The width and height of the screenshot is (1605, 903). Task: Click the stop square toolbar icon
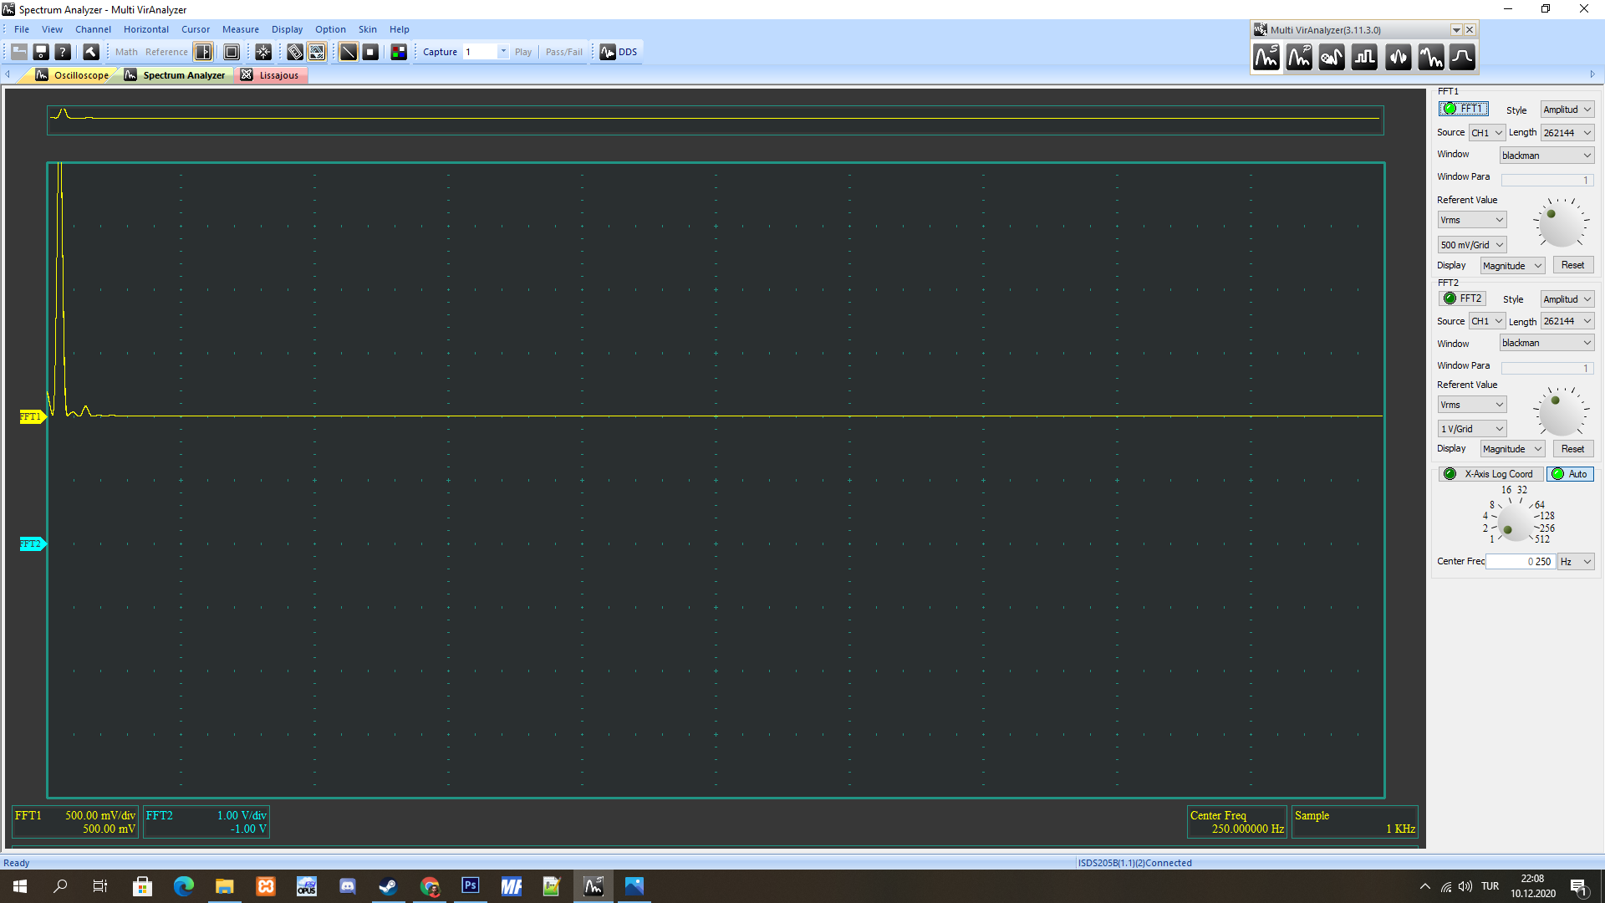(x=370, y=52)
